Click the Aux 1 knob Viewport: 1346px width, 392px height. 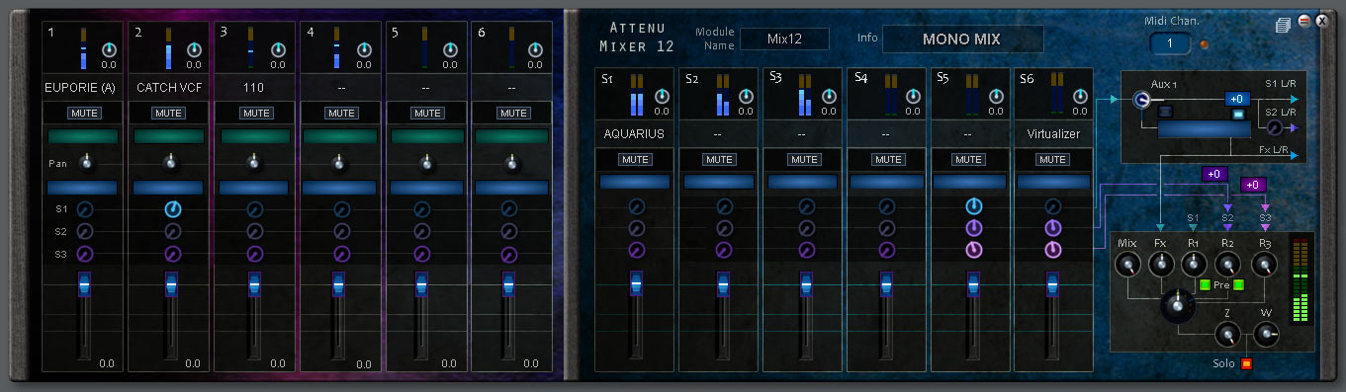click(1142, 101)
